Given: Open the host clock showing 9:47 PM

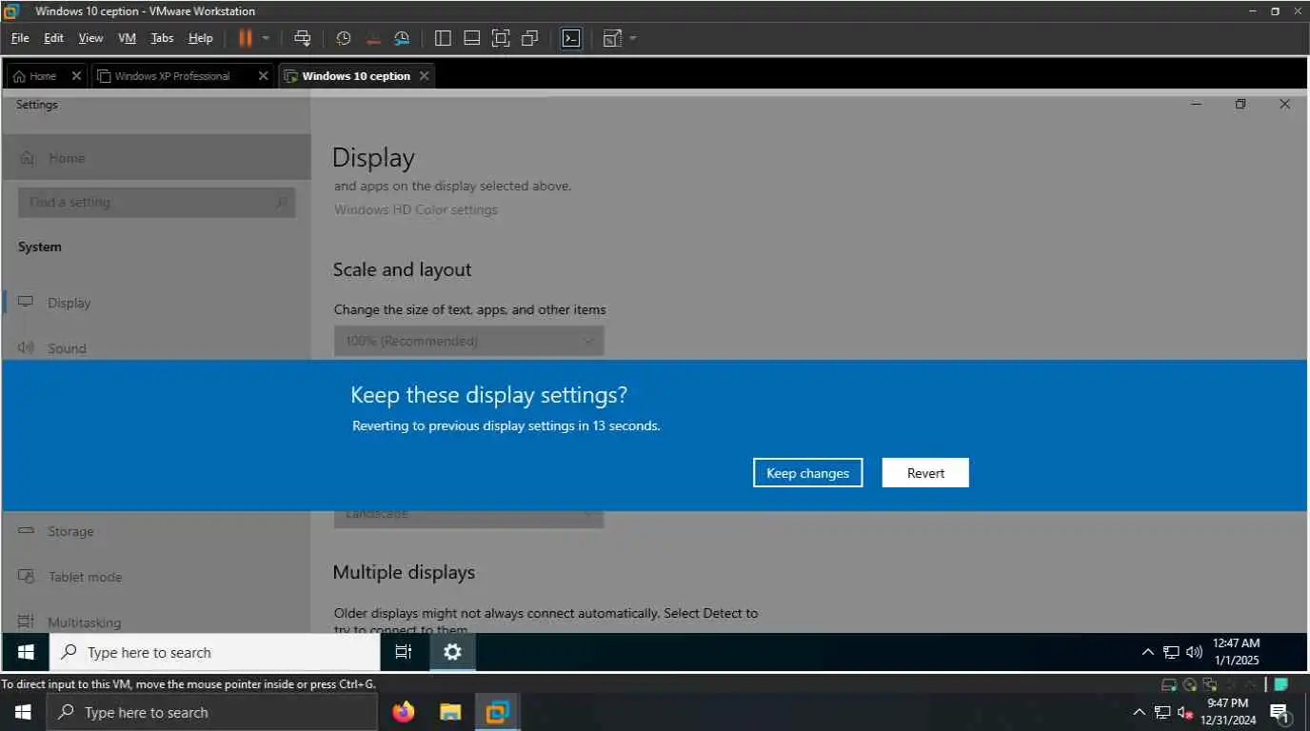Looking at the screenshot, I should point(1228,712).
